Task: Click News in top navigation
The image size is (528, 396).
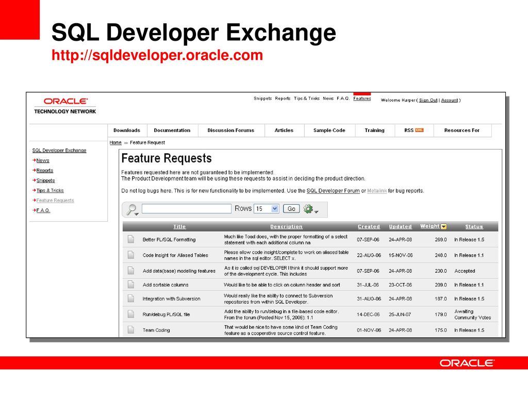Action: 328,98
